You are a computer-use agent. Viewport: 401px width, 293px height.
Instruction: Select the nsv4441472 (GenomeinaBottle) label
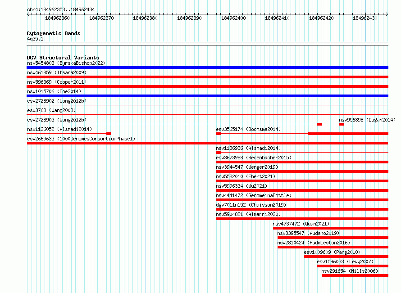point(254,195)
